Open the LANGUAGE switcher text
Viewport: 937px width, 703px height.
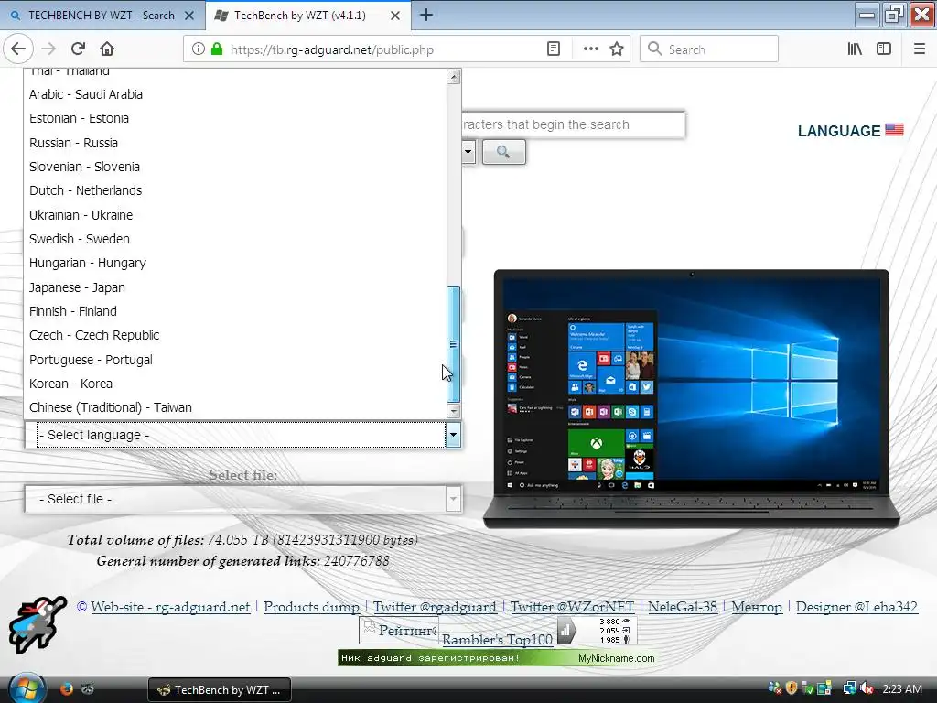(x=839, y=131)
